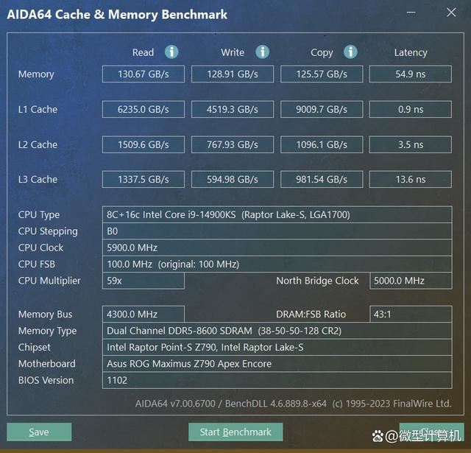Click the CPU Type field showing i9-14900KS
The height and width of the screenshot is (453, 471).
click(x=277, y=215)
